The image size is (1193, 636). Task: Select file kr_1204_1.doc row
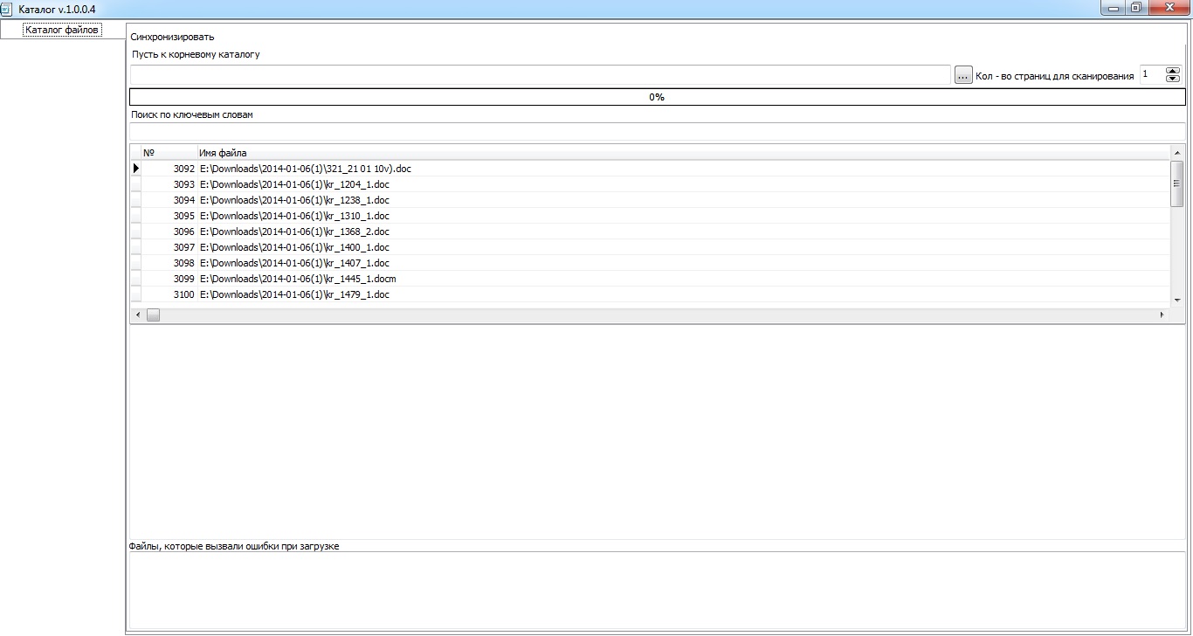[x=650, y=184]
